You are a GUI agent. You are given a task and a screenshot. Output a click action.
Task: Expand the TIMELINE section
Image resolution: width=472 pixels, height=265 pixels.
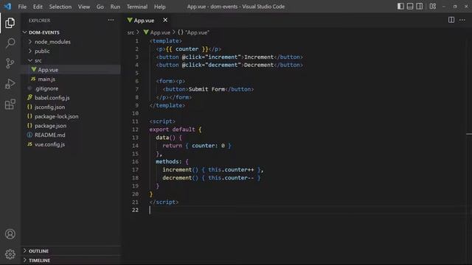pyautogui.click(x=71, y=260)
